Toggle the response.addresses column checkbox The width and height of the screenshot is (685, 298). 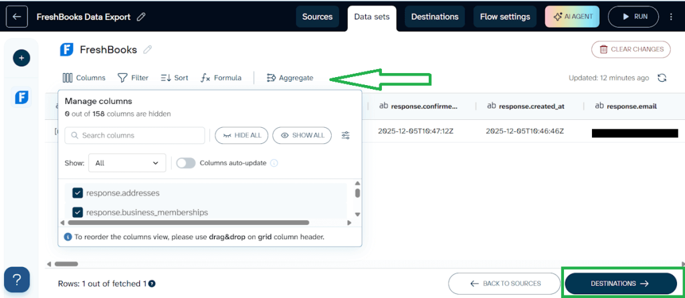78,193
